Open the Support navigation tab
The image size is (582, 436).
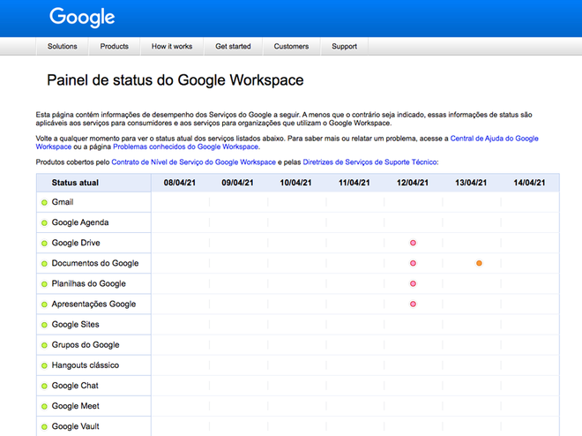point(345,47)
